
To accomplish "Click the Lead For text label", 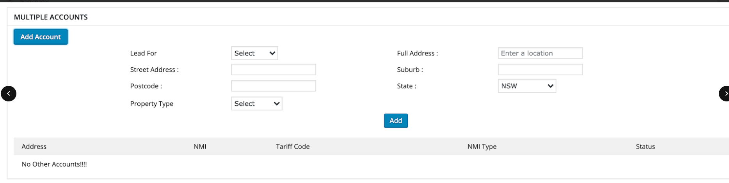I will point(143,53).
